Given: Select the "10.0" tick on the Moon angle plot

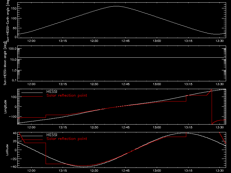Looking at the screenshot, I should click(13, 59).
